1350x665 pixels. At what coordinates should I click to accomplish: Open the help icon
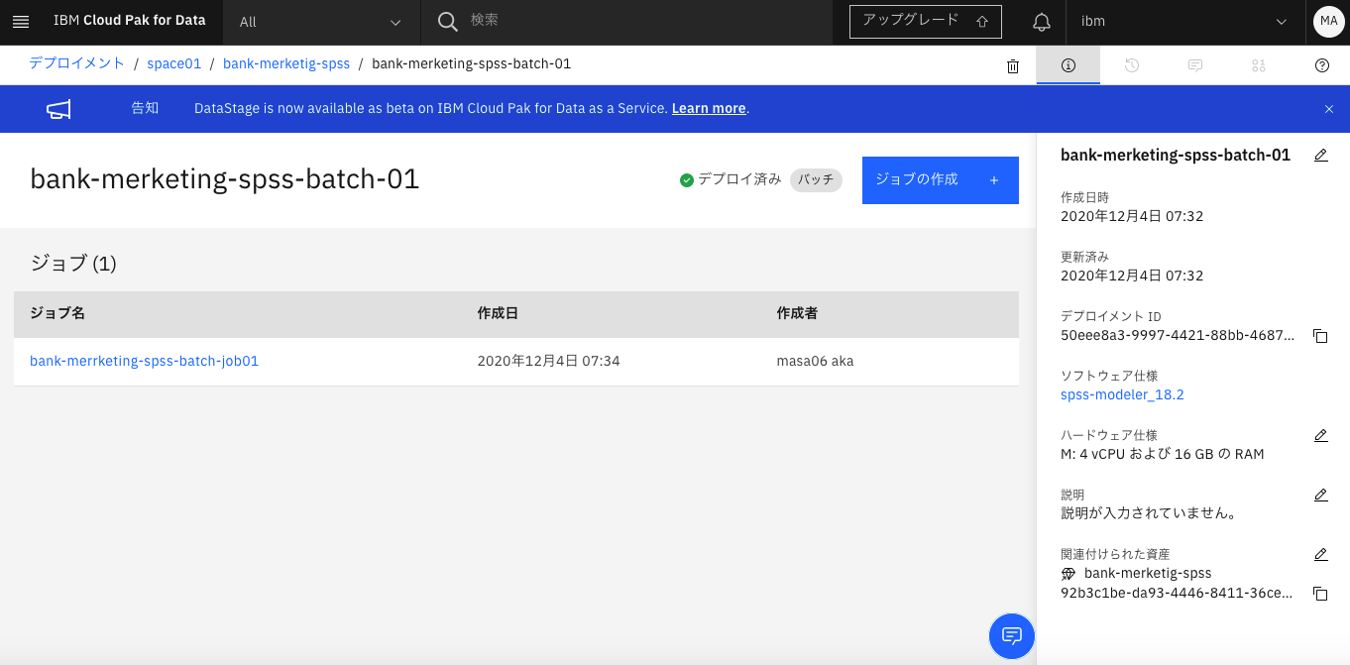click(x=1321, y=65)
